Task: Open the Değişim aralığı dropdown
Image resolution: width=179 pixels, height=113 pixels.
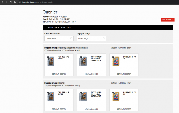Action: [91, 38]
